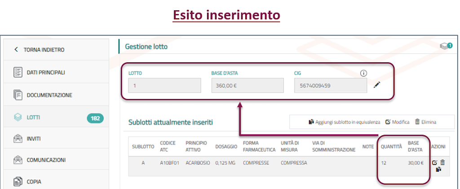Click the Lotto number field
The image size is (460, 189).
(164, 86)
